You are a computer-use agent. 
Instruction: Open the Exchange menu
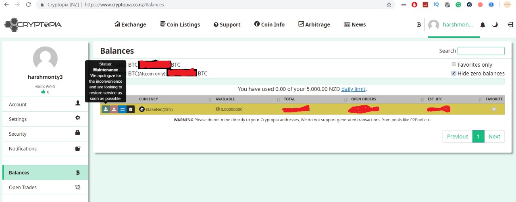click(x=130, y=24)
